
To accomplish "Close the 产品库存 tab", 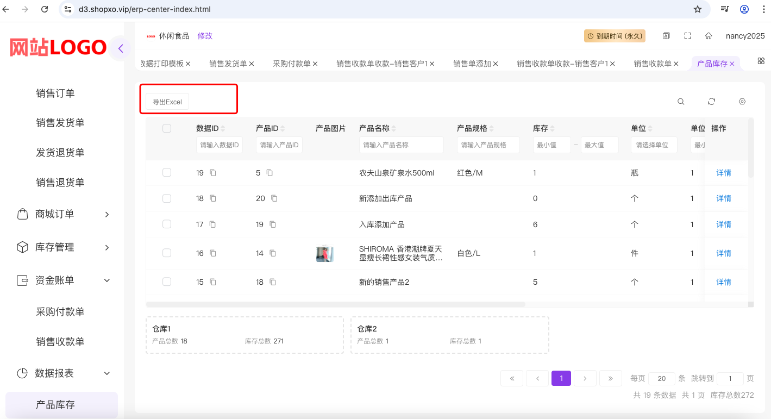I will click(732, 64).
